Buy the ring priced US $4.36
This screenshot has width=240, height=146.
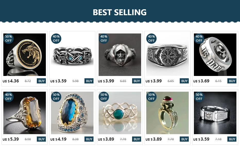point(41,81)
